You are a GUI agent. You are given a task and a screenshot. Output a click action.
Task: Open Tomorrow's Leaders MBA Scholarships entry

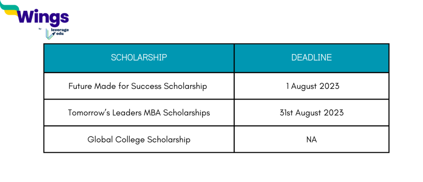[x=139, y=113]
